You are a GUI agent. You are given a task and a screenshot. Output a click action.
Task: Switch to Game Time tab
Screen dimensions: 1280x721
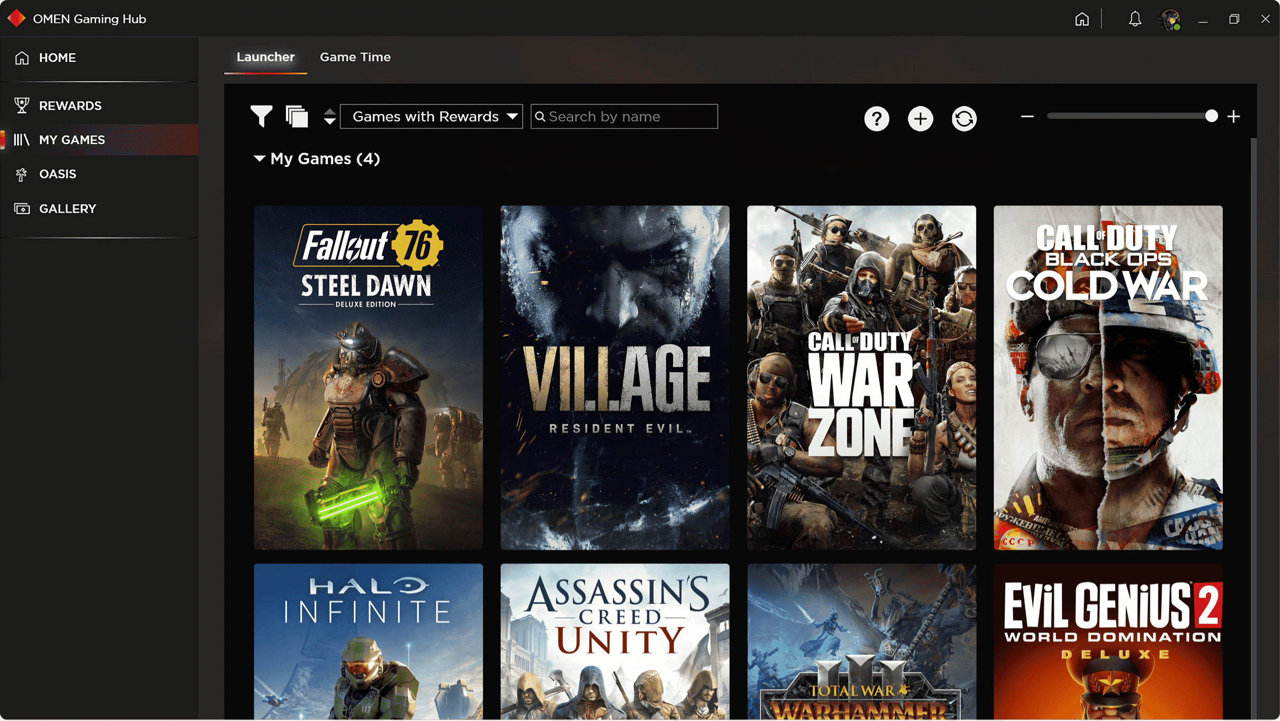pyautogui.click(x=355, y=57)
